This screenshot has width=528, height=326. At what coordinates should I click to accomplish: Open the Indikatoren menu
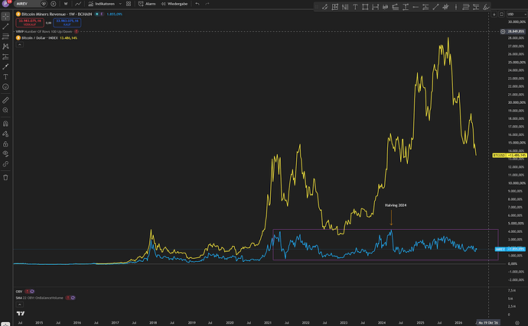pyautogui.click(x=101, y=4)
